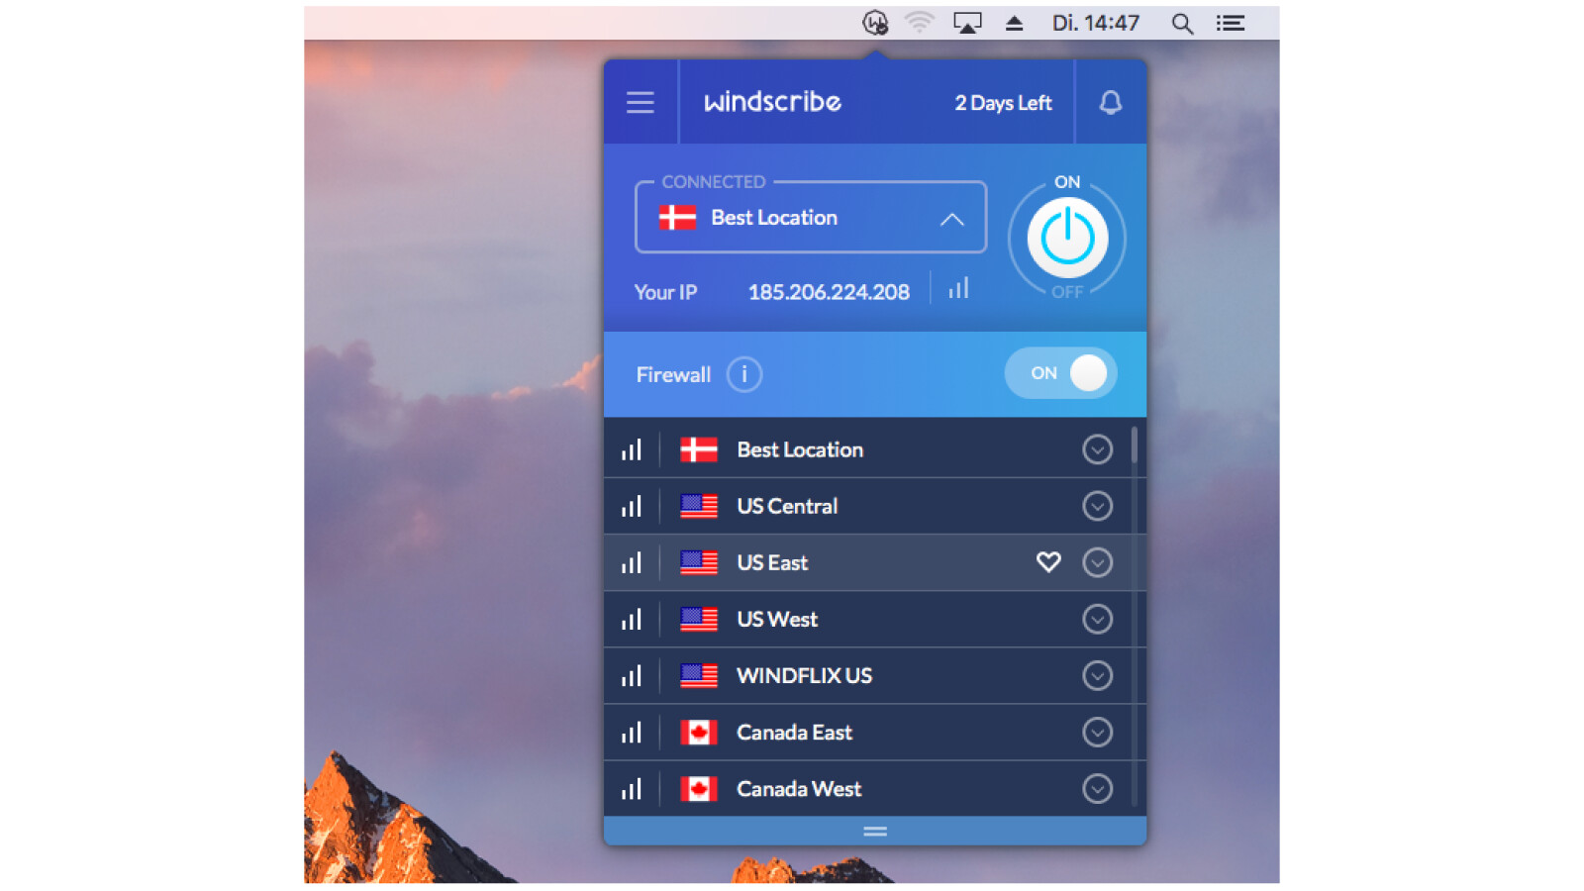
Task: Expand the Canada West server list
Action: 1096,789
